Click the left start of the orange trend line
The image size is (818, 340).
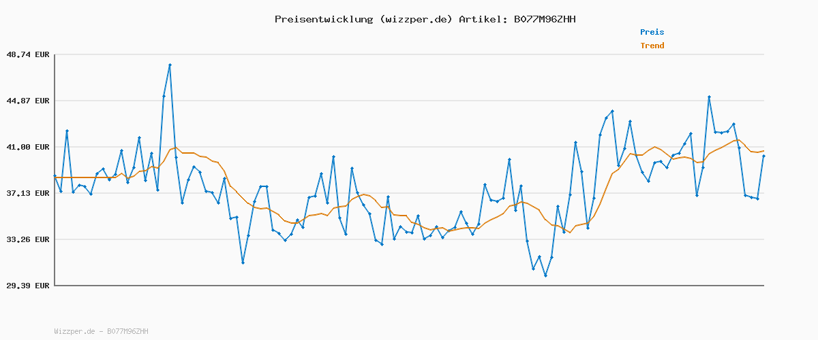(x=55, y=177)
